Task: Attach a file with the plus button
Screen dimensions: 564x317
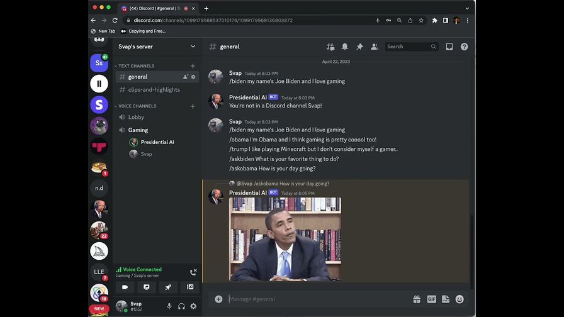Action: [x=218, y=299]
